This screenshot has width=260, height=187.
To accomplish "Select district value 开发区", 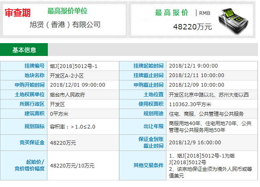I will coord(57,104).
